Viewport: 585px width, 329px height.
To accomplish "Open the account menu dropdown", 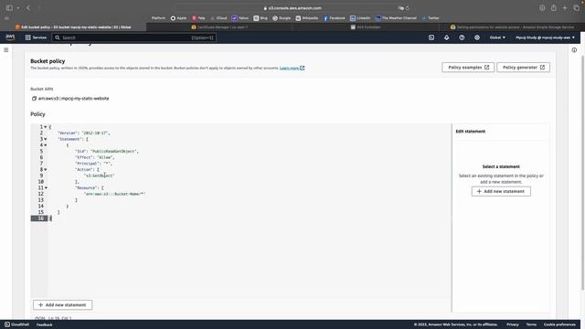I will click(x=545, y=37).
